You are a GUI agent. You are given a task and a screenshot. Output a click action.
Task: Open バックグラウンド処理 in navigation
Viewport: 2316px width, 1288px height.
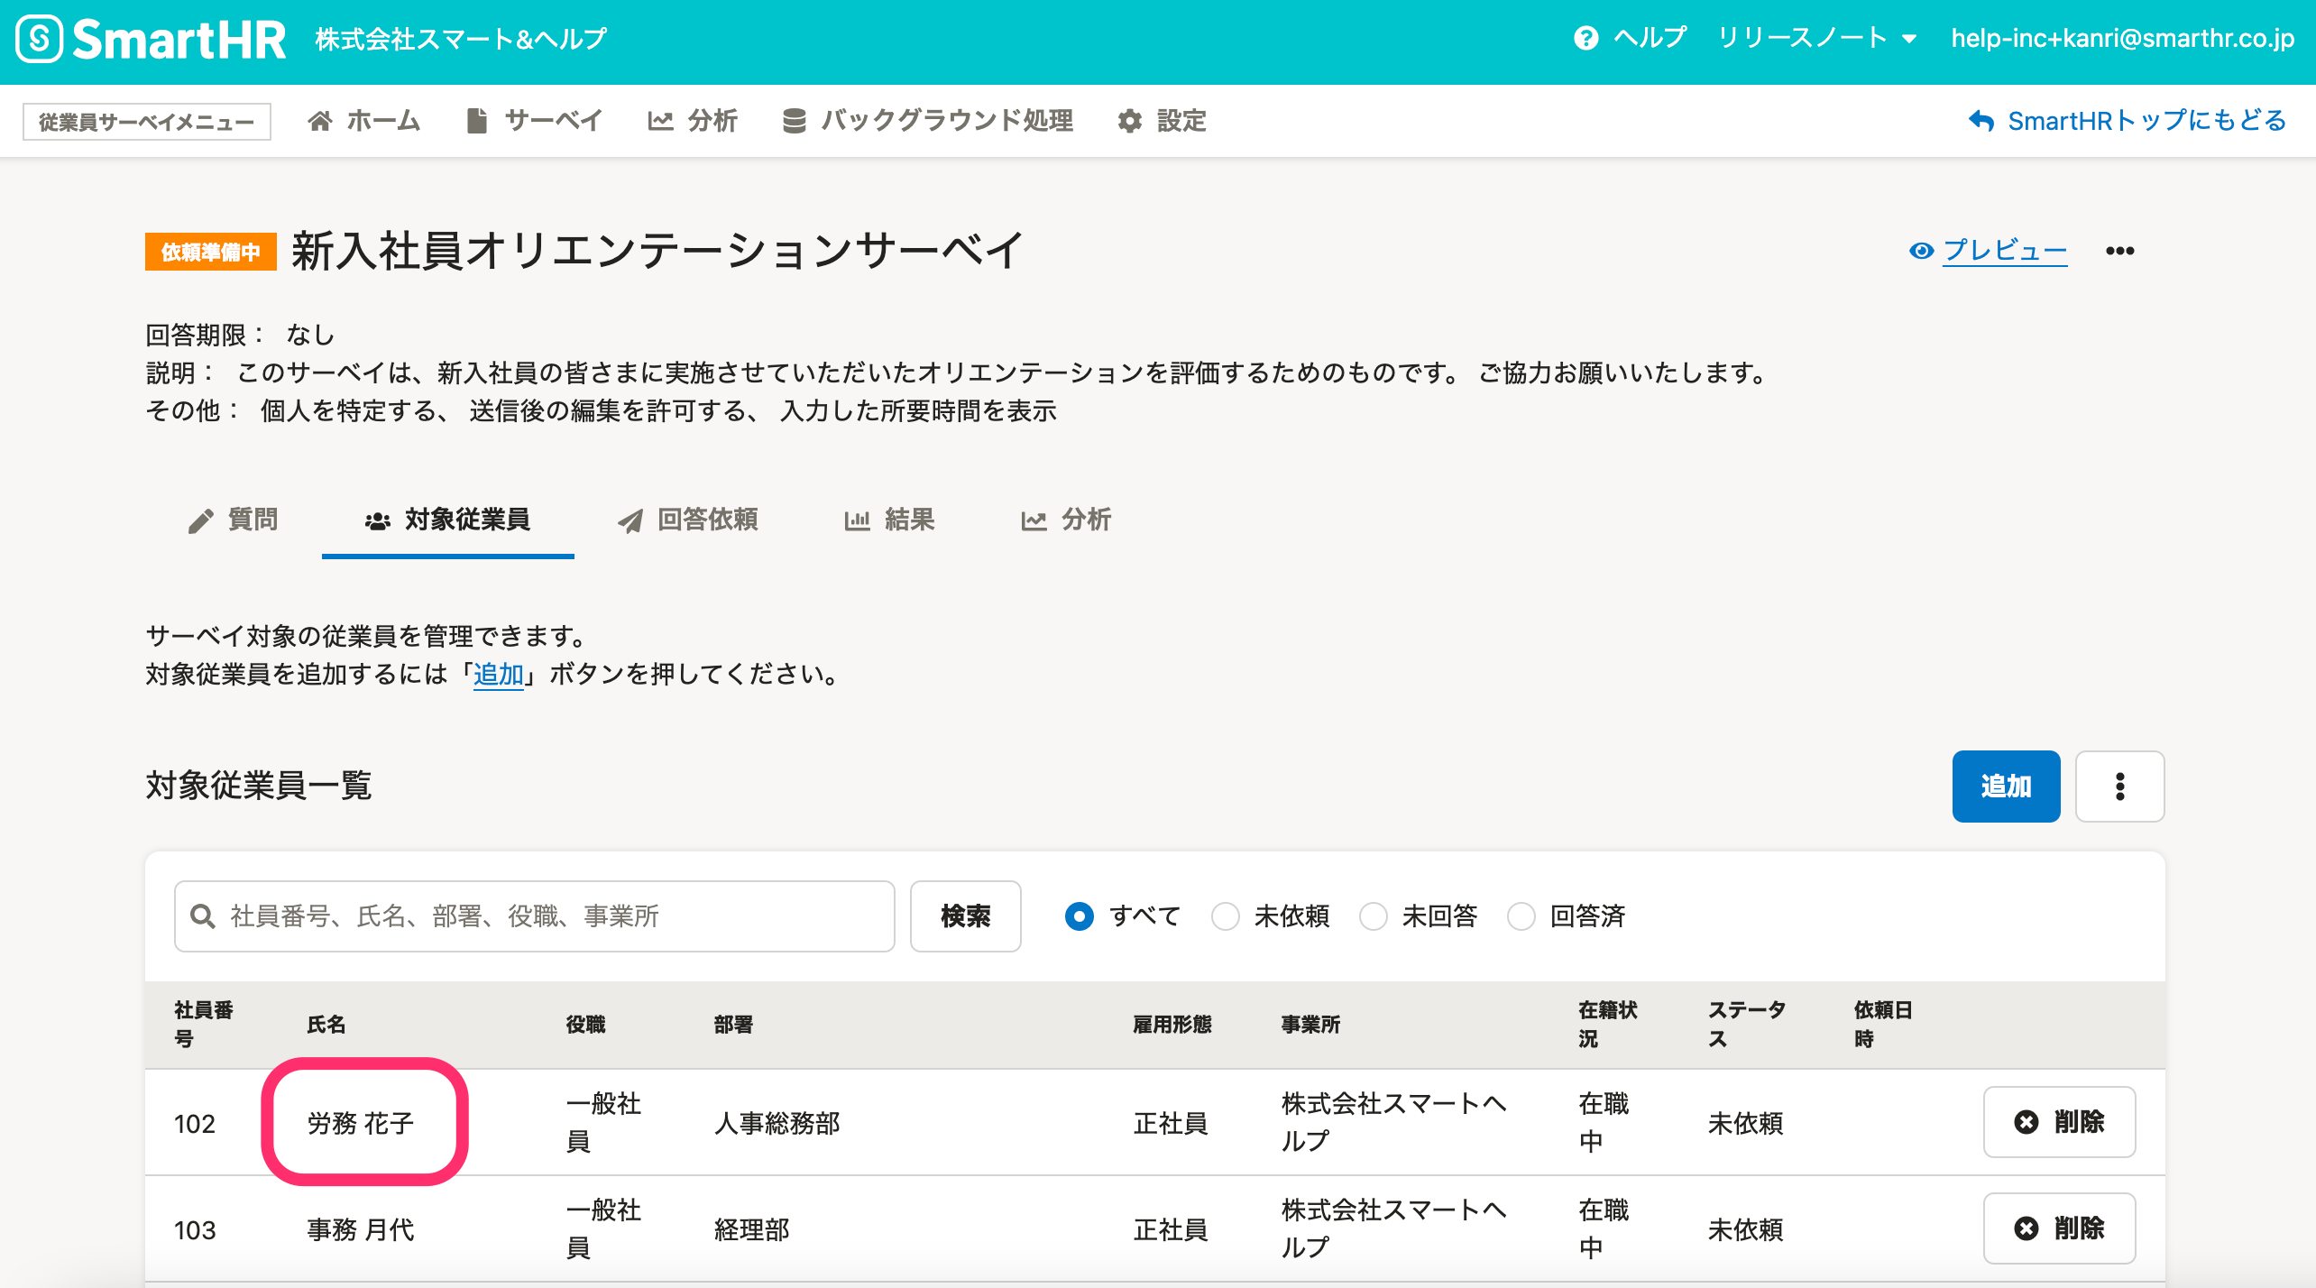coord(927,121)
